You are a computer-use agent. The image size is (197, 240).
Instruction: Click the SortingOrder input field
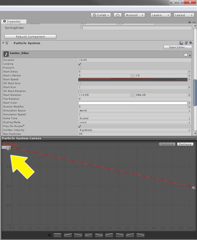coord(136,28)
